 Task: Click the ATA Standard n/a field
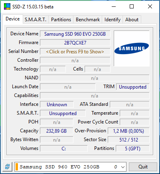[130, 105]
